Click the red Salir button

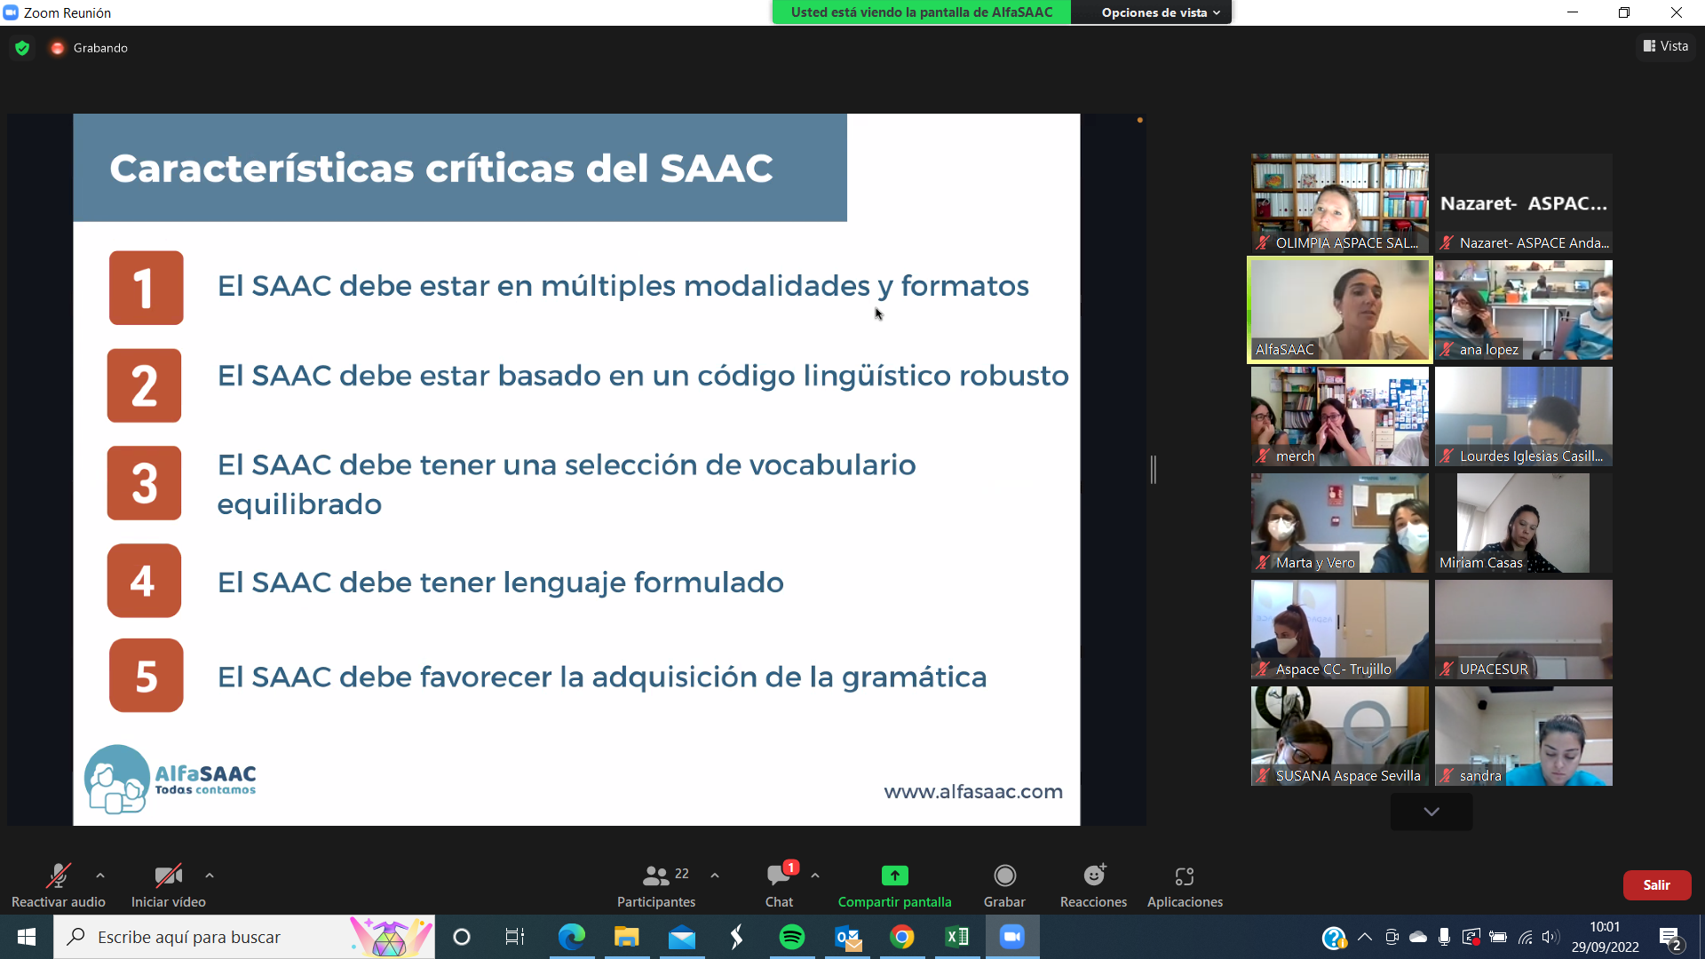1657,884
